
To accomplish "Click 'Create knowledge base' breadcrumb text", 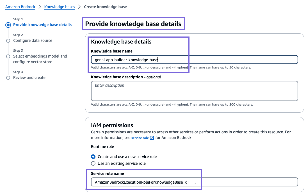I will click(105, 7).
